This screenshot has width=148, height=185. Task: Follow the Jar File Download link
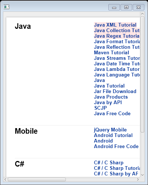click(115, 92)
